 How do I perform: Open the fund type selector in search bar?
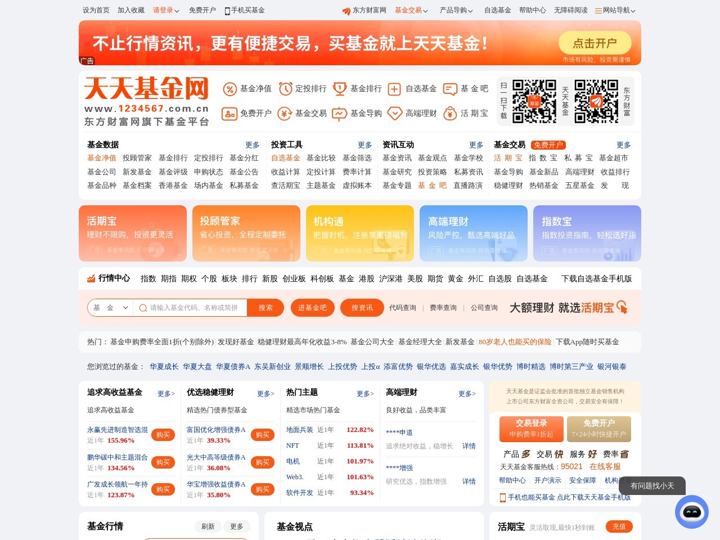click(110, 308)
